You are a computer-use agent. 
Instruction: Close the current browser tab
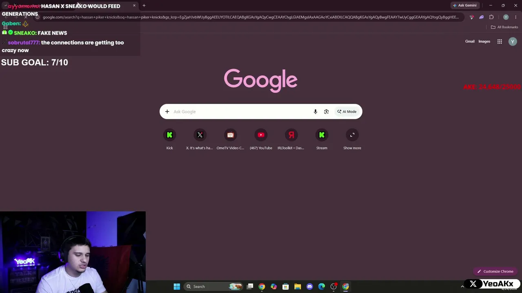[x=134, y=6]
